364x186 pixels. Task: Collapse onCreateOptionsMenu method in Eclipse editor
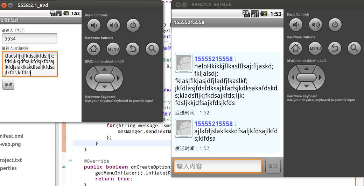[70, 161]
